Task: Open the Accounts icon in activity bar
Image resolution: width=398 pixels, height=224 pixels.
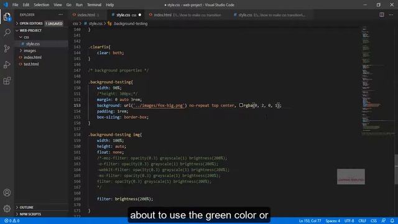Action: [x=7, y=193]
